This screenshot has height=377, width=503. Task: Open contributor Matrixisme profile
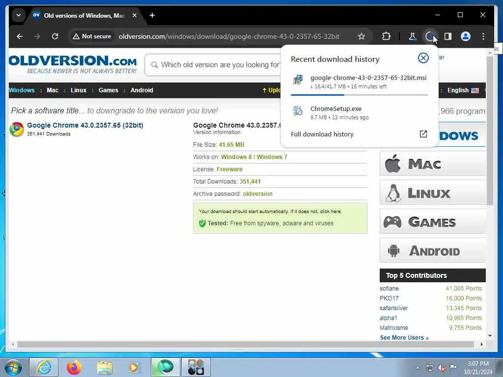[x=394, y=328]
